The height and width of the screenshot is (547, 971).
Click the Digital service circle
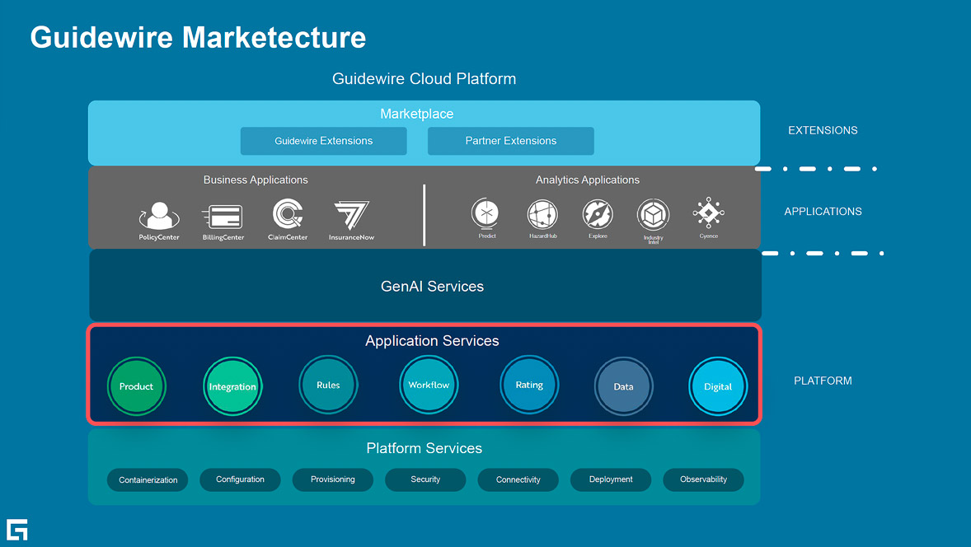click(717, 386)
